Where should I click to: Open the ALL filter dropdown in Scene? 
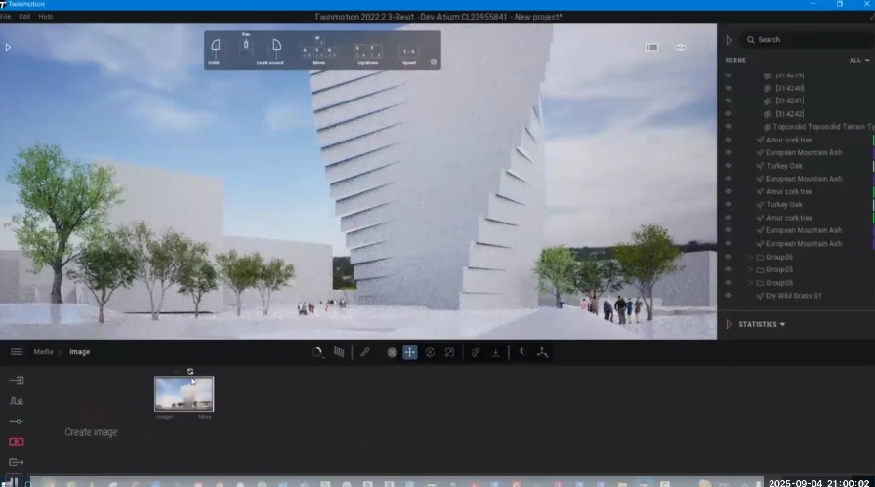point(858,61)
